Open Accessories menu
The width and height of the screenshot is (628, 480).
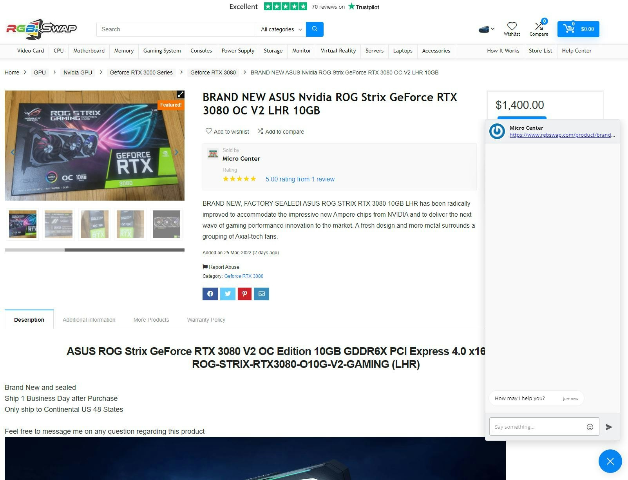point(436,51)
